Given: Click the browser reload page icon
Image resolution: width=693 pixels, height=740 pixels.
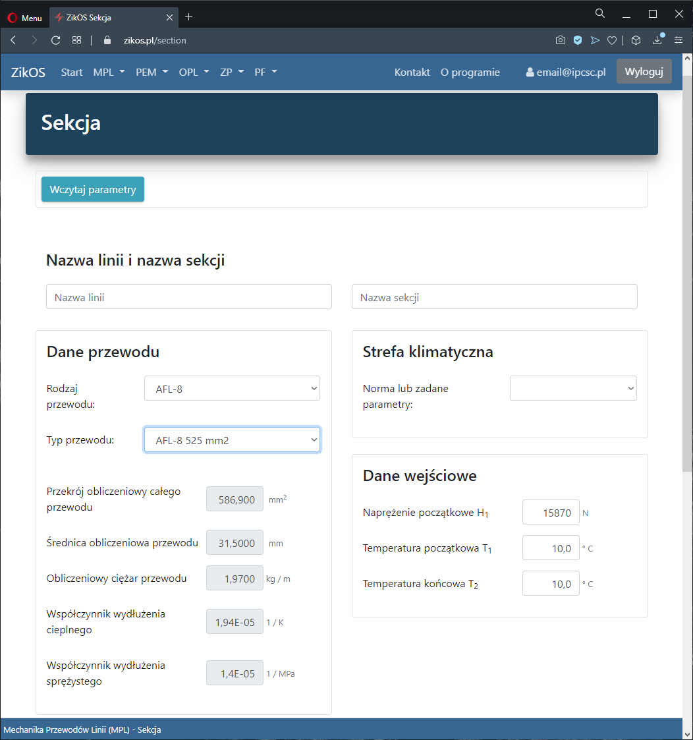Looking at the screenshot, I should tap(55, 40).
